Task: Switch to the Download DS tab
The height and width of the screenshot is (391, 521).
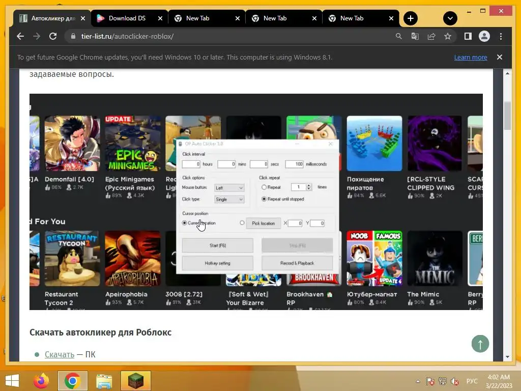Action: click(x=127, y=18)
